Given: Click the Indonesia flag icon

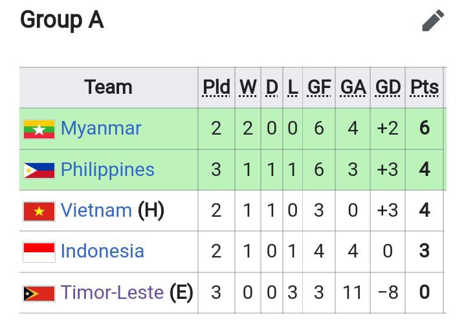Looking at the screenshot, I should pyautogui.click(x=39, y=252).
